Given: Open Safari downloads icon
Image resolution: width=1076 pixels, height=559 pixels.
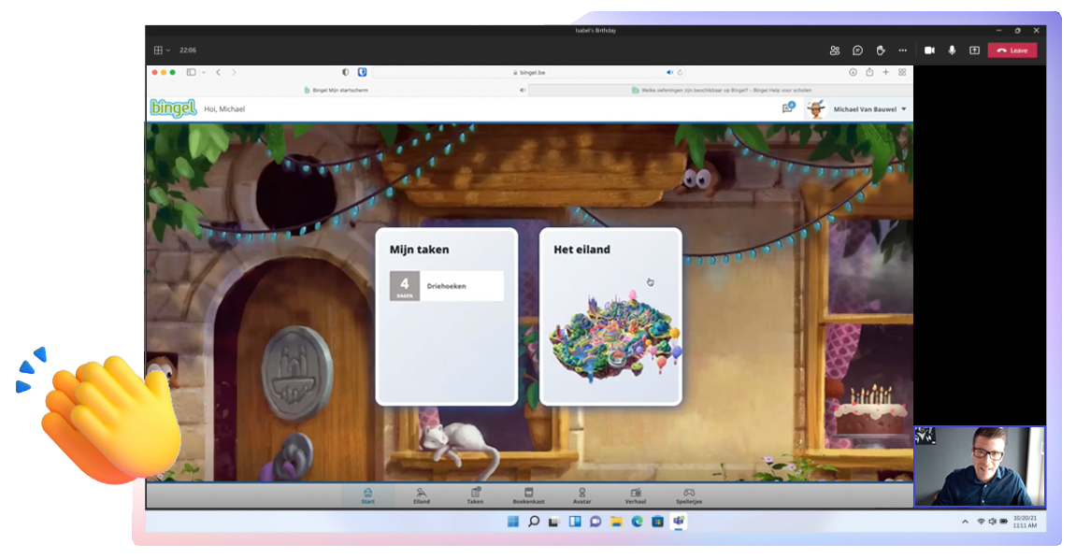Looking at the screenshot, I should 853,72.
